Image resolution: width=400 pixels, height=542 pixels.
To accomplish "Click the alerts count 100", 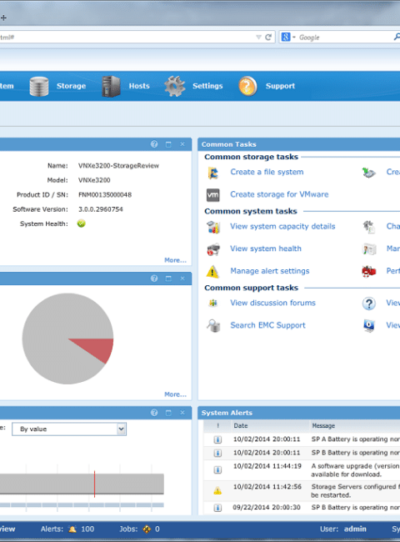I will 87,529.
